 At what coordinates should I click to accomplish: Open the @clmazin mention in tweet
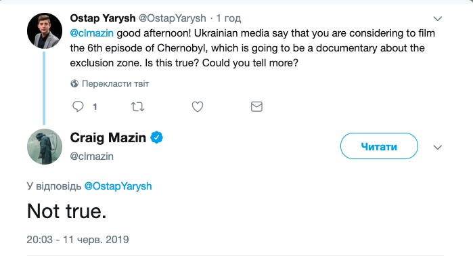coord(92,33)
